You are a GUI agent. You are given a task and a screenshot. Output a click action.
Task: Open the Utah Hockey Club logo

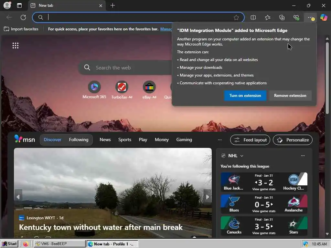[294, 180]
